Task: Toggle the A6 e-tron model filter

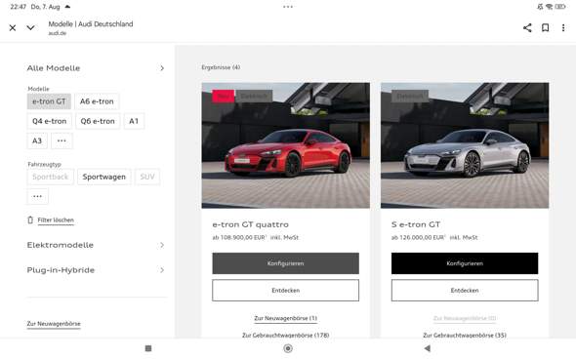Action: [x=97, y=101]
